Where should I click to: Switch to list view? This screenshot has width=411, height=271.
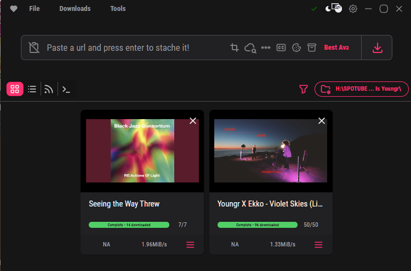pos(32,89)
